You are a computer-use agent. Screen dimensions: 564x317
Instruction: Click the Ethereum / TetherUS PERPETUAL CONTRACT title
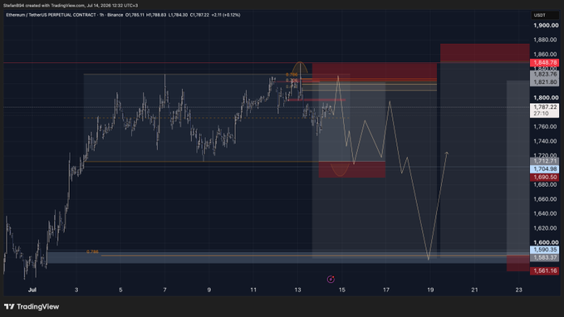pos(51,15)
